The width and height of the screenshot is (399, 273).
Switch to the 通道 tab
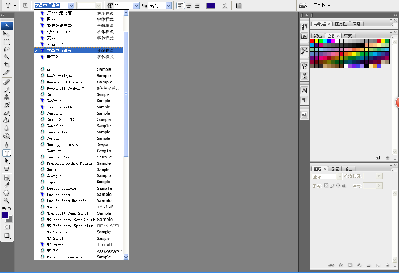tap(334, 169)
